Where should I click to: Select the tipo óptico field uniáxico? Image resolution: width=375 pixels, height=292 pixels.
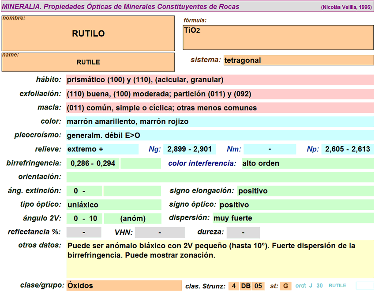(114, 205)
